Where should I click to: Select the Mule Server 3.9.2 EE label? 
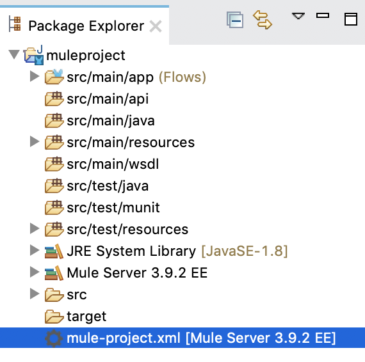click(137, 272)
